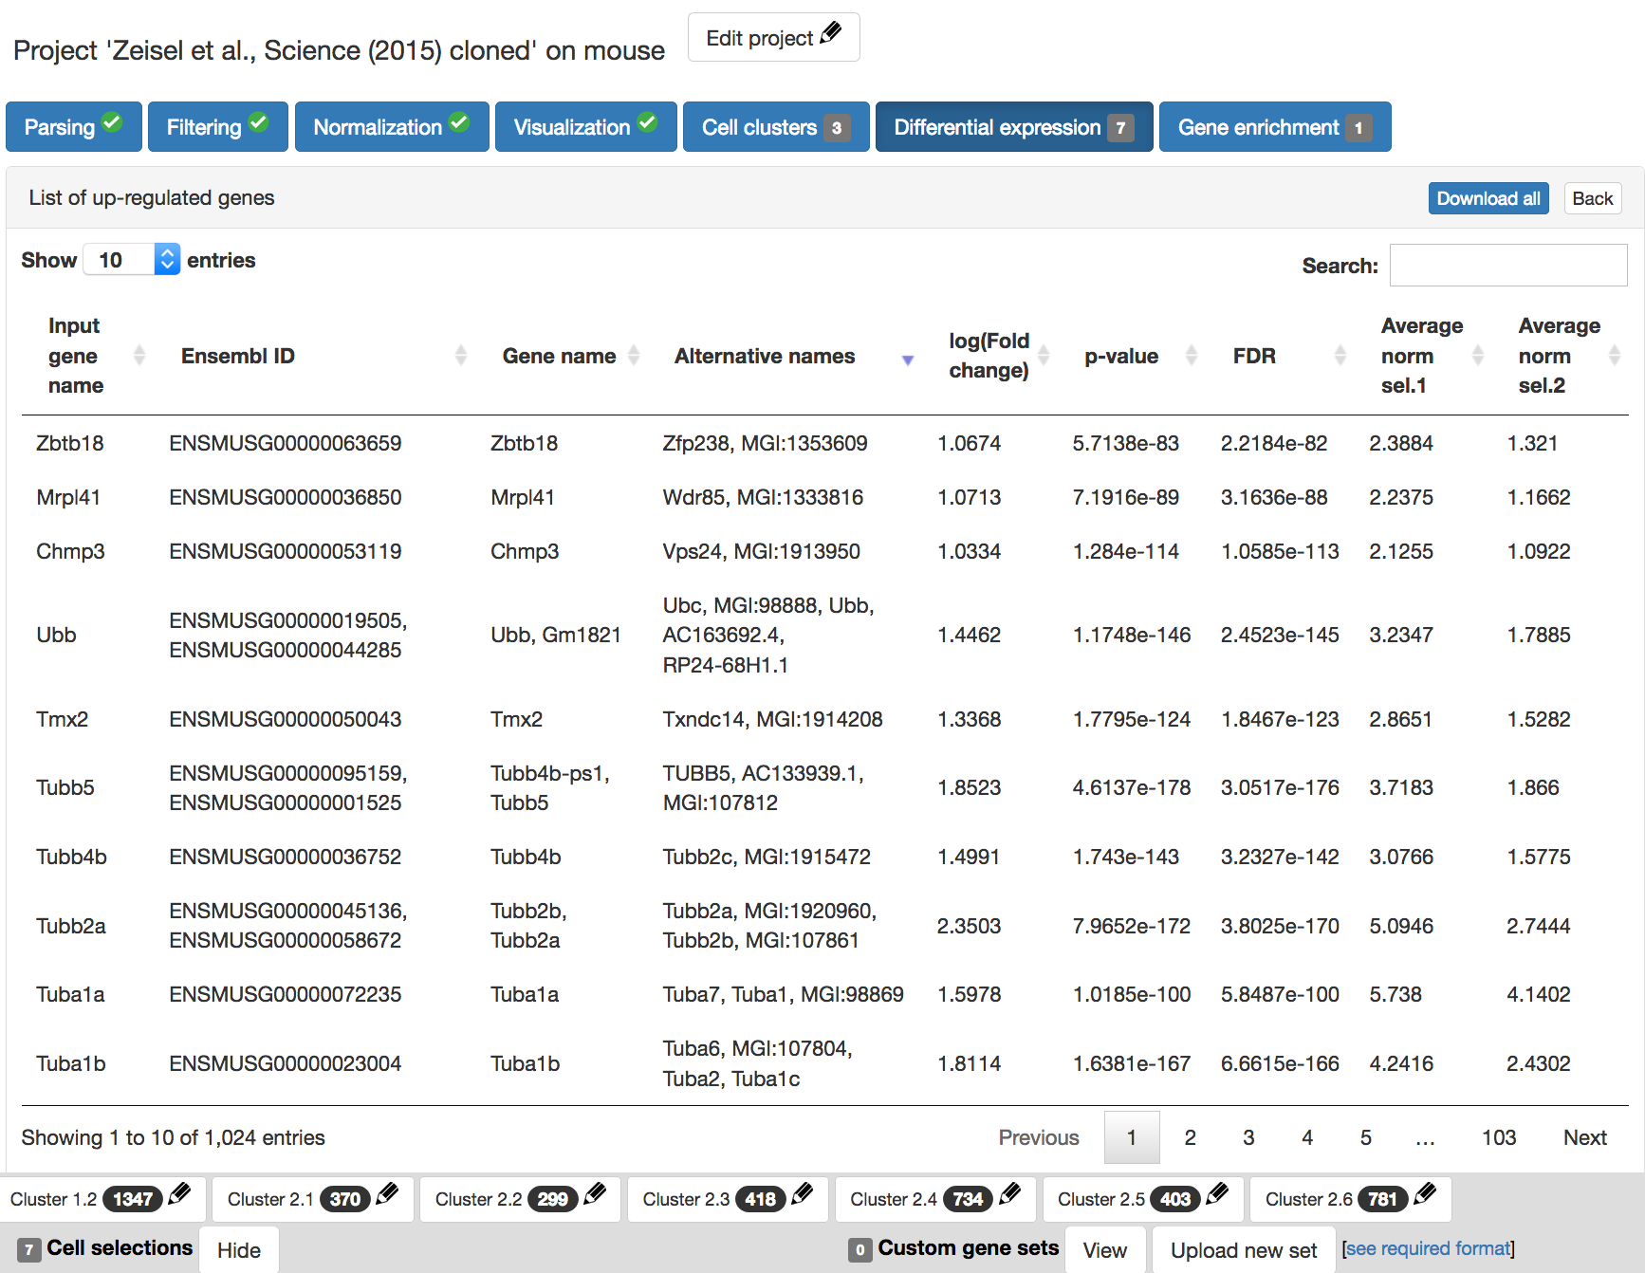Click the pencil icon on Edit project
Viewport: 1645px width, 1273px height.
tap(831, 34)
